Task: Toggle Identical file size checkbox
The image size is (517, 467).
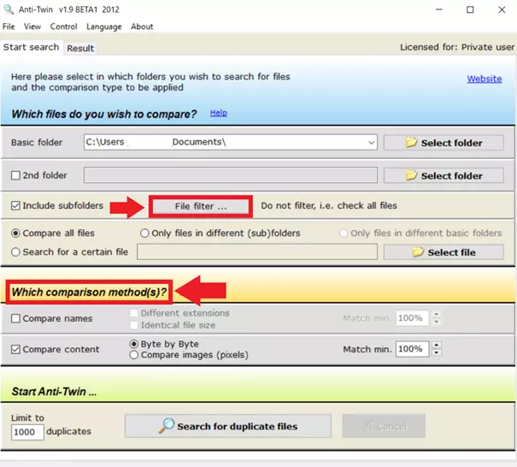Action: [134, 325]
